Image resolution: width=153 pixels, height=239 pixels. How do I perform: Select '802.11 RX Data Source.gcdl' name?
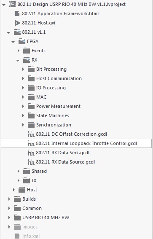[65, 162]
